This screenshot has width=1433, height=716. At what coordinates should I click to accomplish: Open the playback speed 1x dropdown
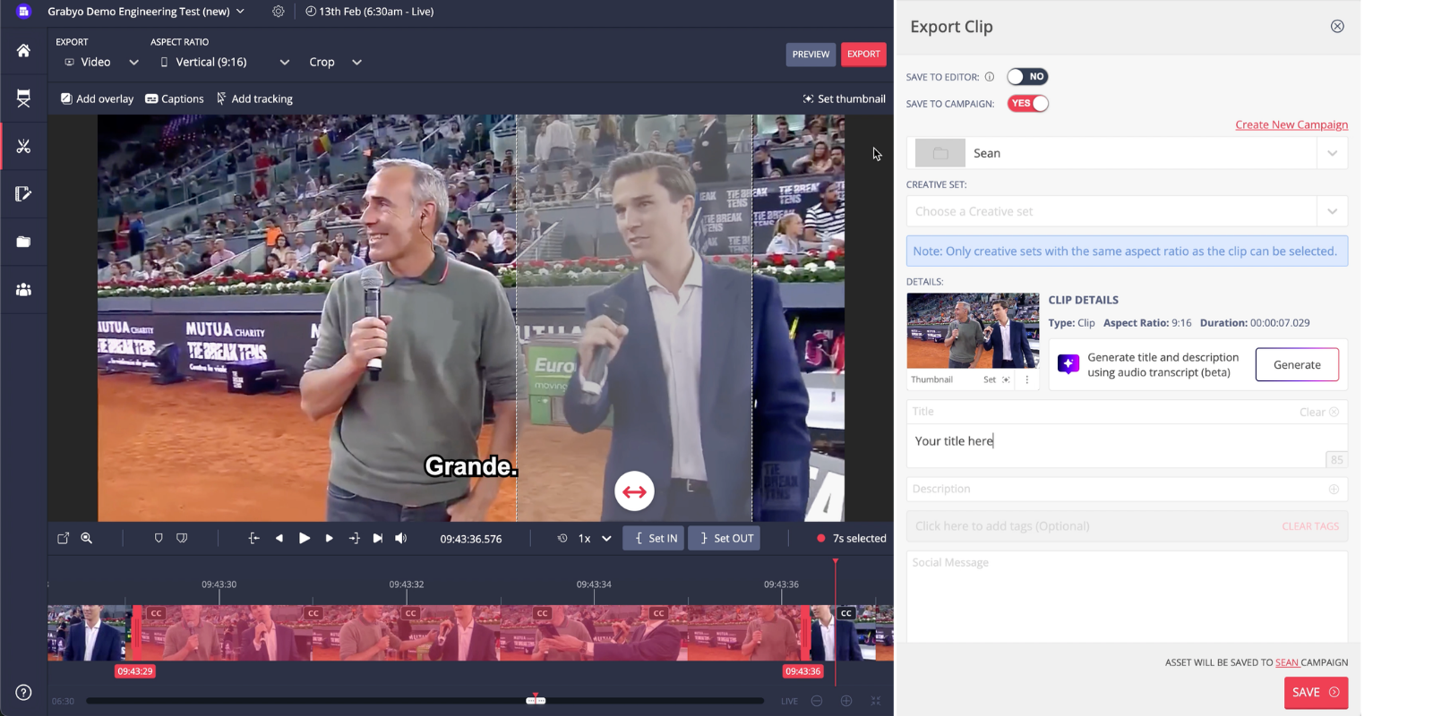tap(595, 538)
